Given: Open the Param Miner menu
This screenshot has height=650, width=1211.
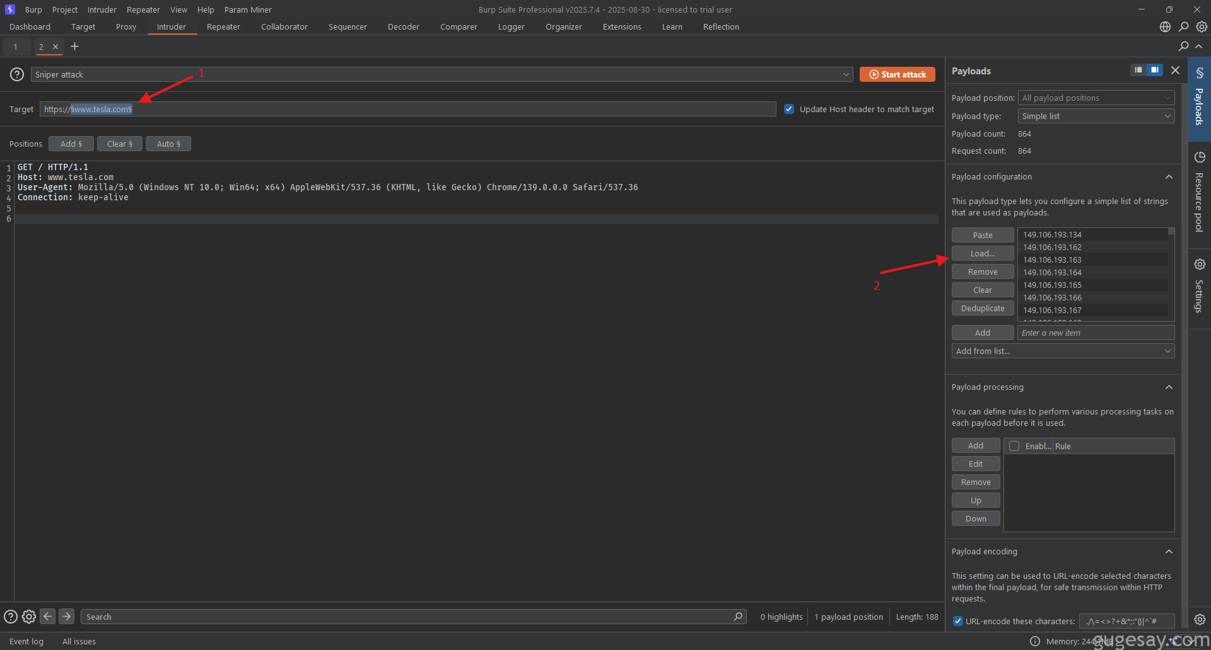Looking at the screenshot, I should coord(248,9).
